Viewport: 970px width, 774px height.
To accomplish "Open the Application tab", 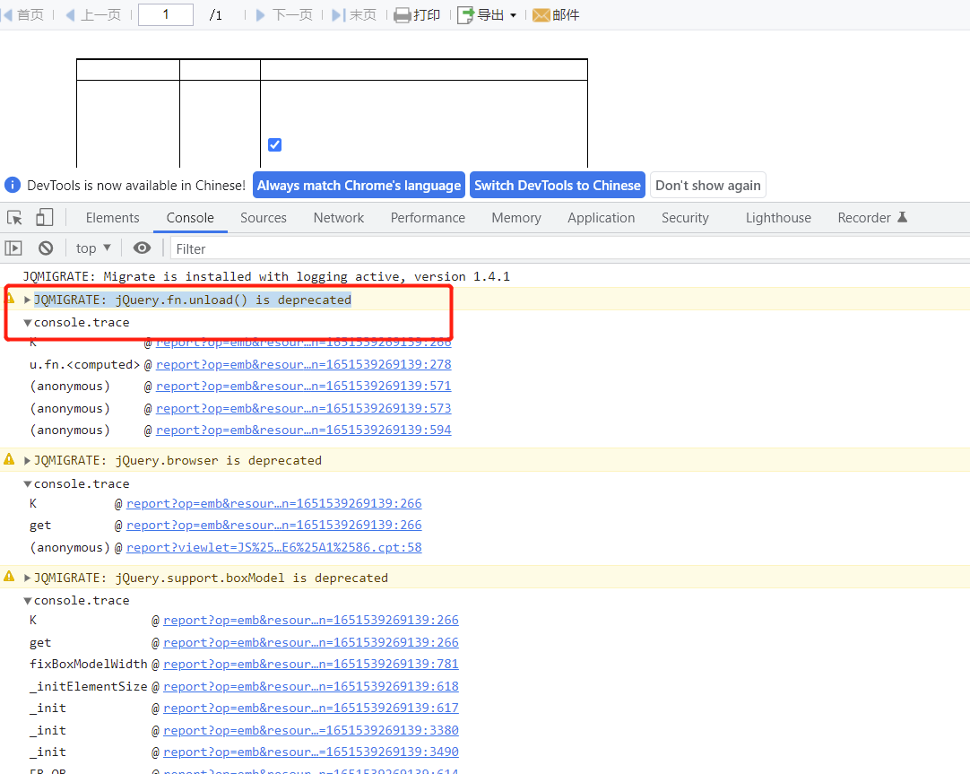I will tap(602, 218).
